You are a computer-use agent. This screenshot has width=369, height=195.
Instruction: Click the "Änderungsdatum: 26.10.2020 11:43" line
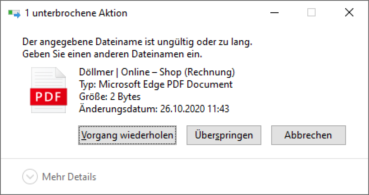click(154, 109)
